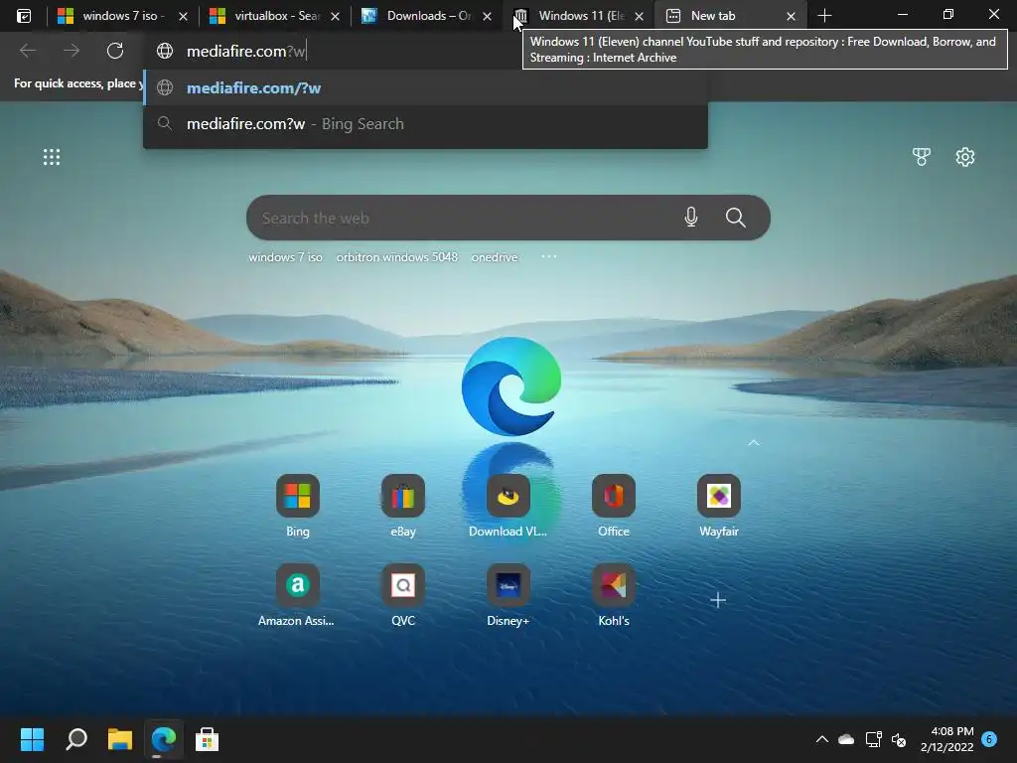Go forward with the forward arrow
The image size is (1017, 763).
(72, 51)
